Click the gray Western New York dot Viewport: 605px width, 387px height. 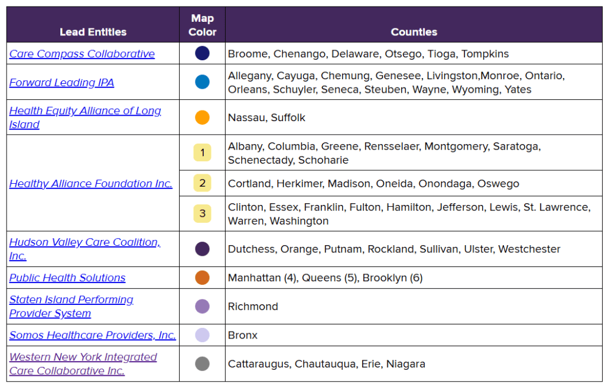click(x=202, y=363)
